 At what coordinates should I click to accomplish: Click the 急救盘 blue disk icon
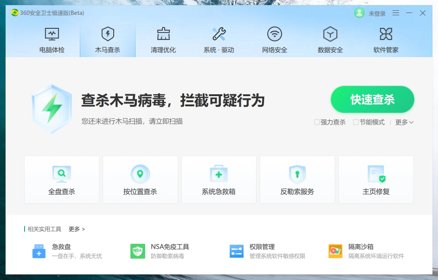click(39, 251)
